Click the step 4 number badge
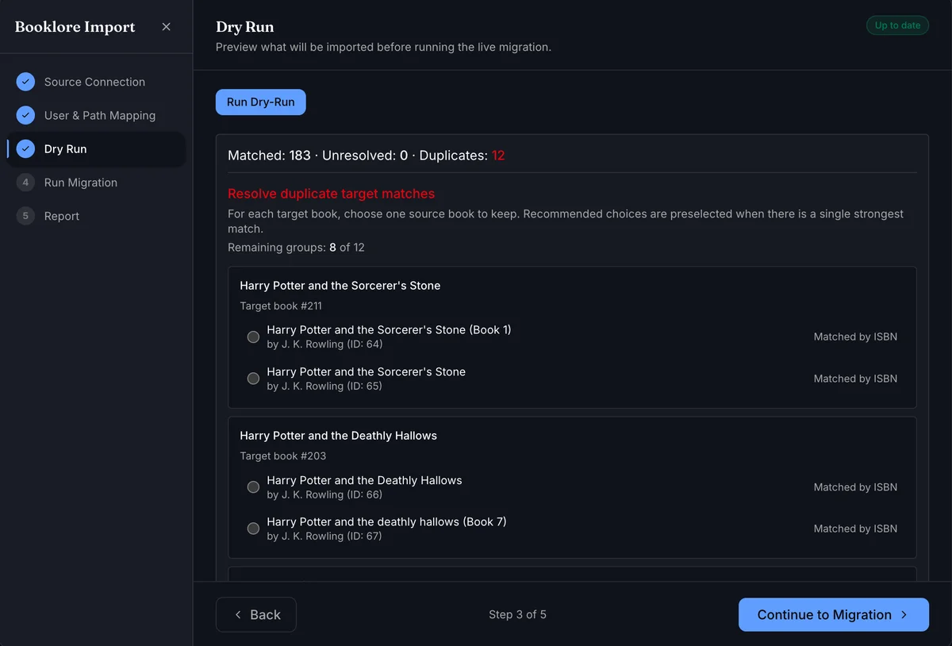 [25, 183]
